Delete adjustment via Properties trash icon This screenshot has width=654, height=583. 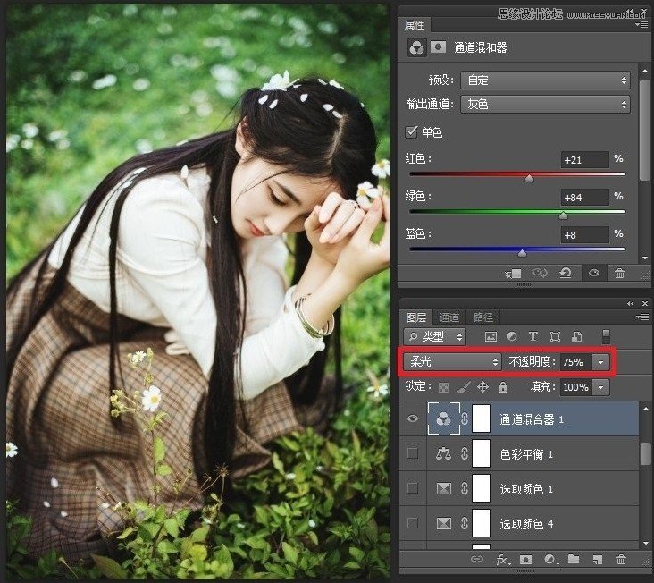[x=619, y=274]
